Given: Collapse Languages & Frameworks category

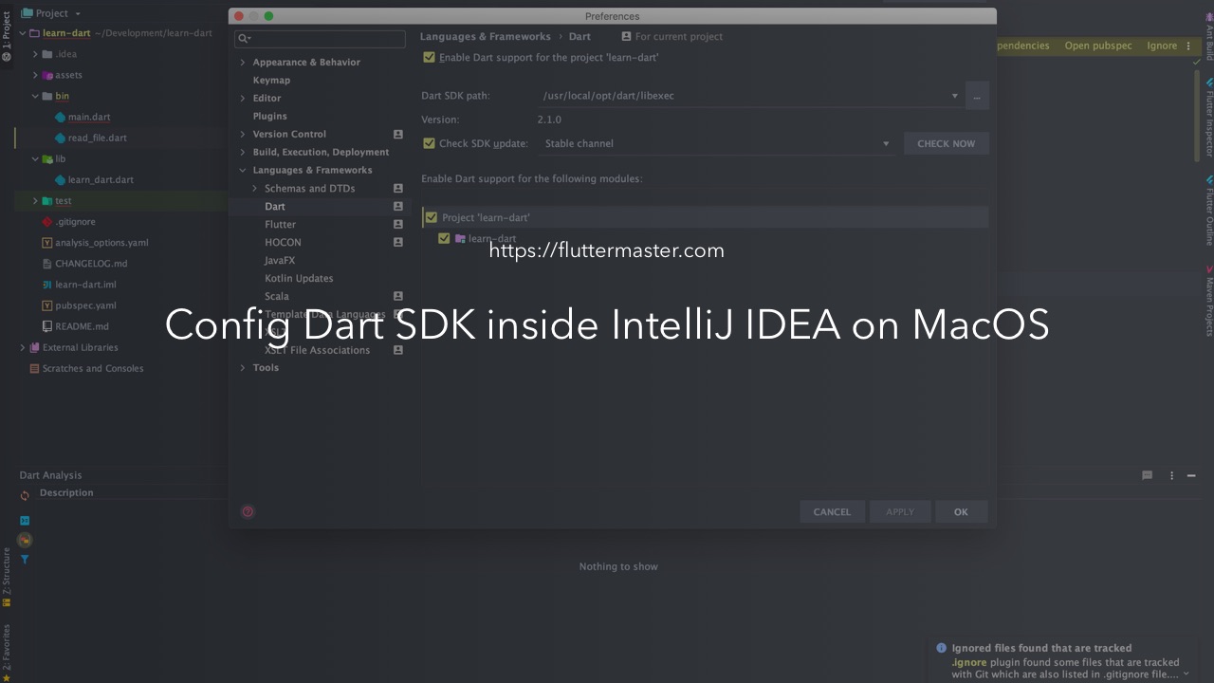Looking at the screenshot, I should [x=243, y=171].
